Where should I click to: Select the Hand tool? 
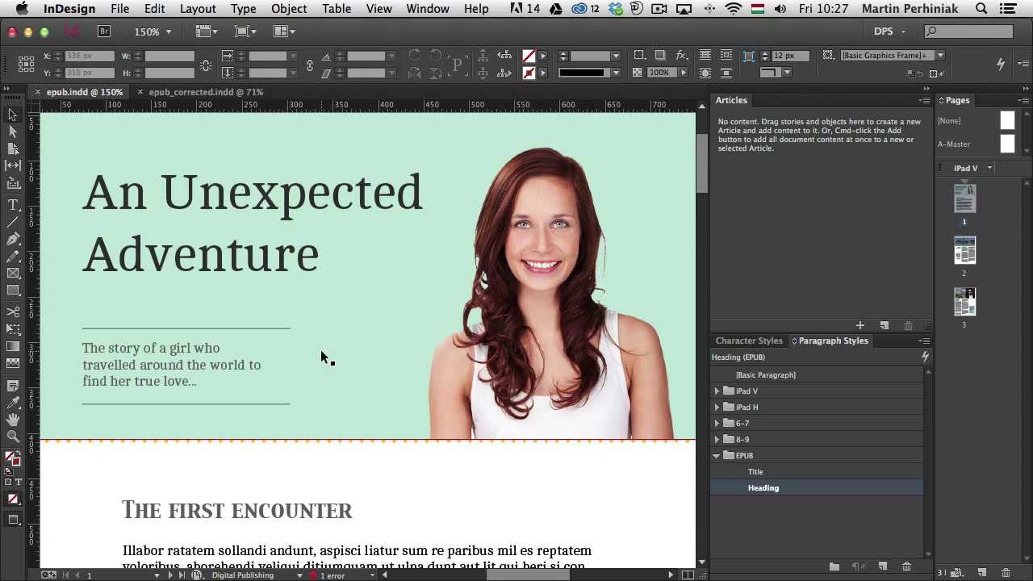click(x=13, y=420)
